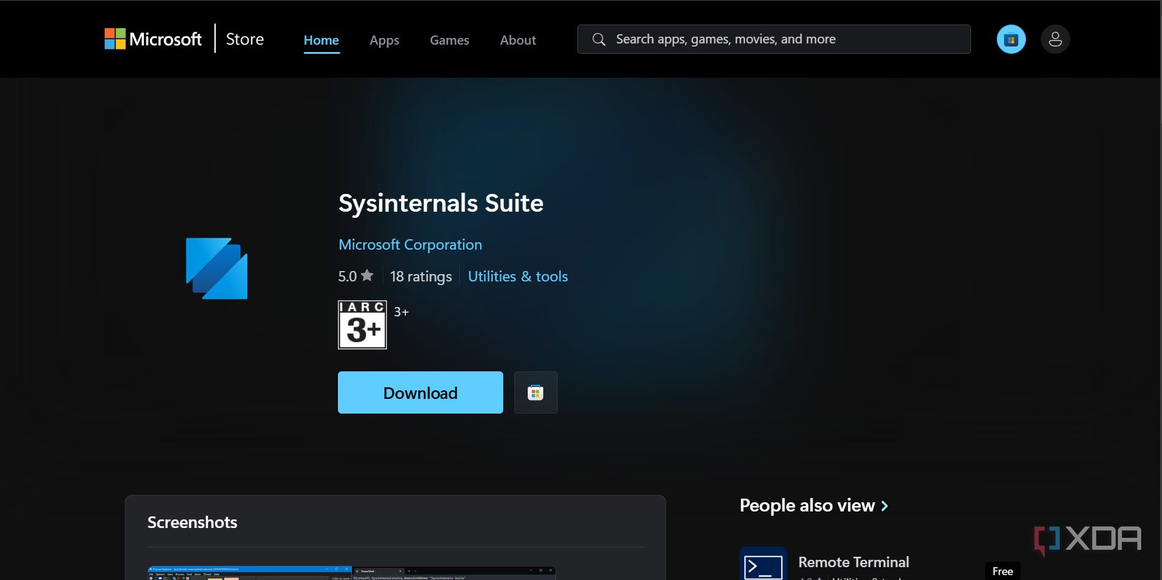The height and width of the screenshot is (580, 1162).
Task: Open the About page
Action: pyautogui.click(x=517, y=40)
